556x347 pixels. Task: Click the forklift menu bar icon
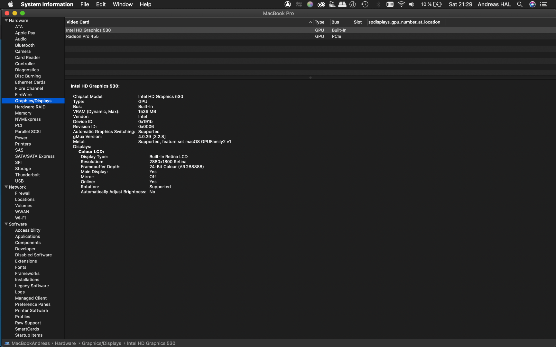click(332, 4)
